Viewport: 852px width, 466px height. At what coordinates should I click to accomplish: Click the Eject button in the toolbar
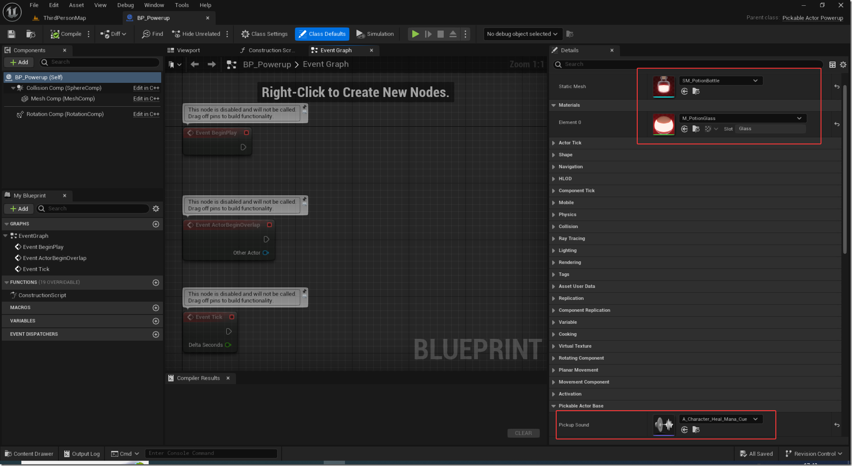click(x=453, y=34)
